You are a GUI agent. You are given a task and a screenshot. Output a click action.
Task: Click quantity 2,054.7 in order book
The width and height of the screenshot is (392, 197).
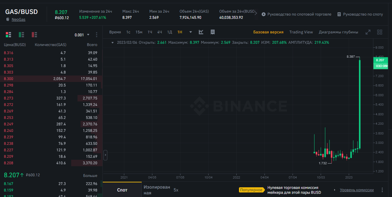[60, 79]
